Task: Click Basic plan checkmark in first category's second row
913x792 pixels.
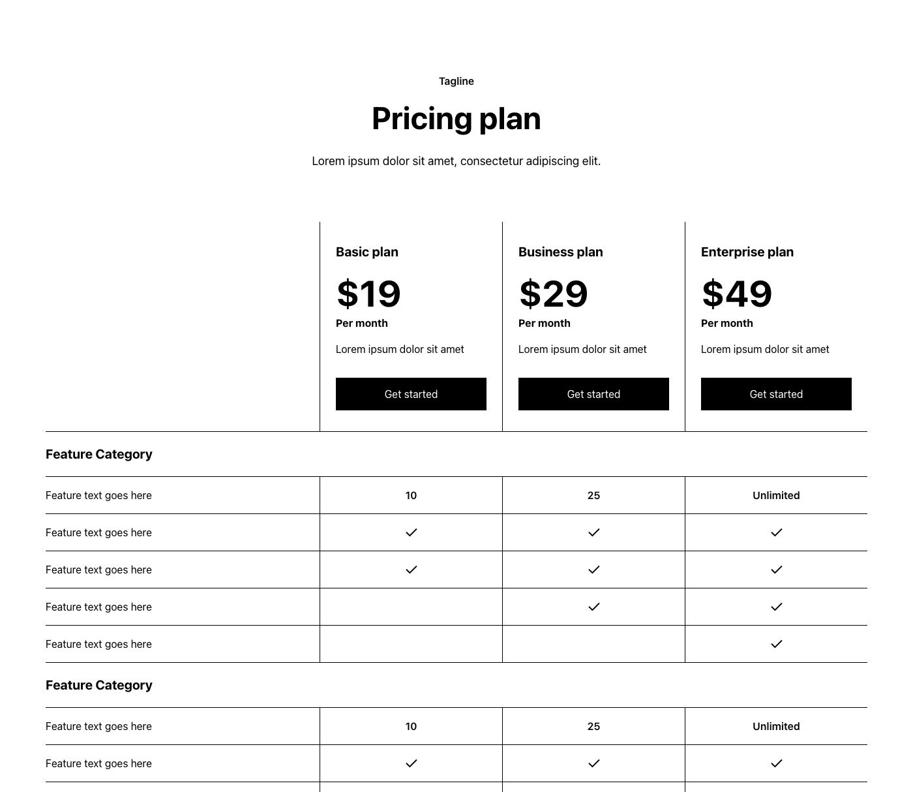Action: pyautogui.click(x=411, y=532)
